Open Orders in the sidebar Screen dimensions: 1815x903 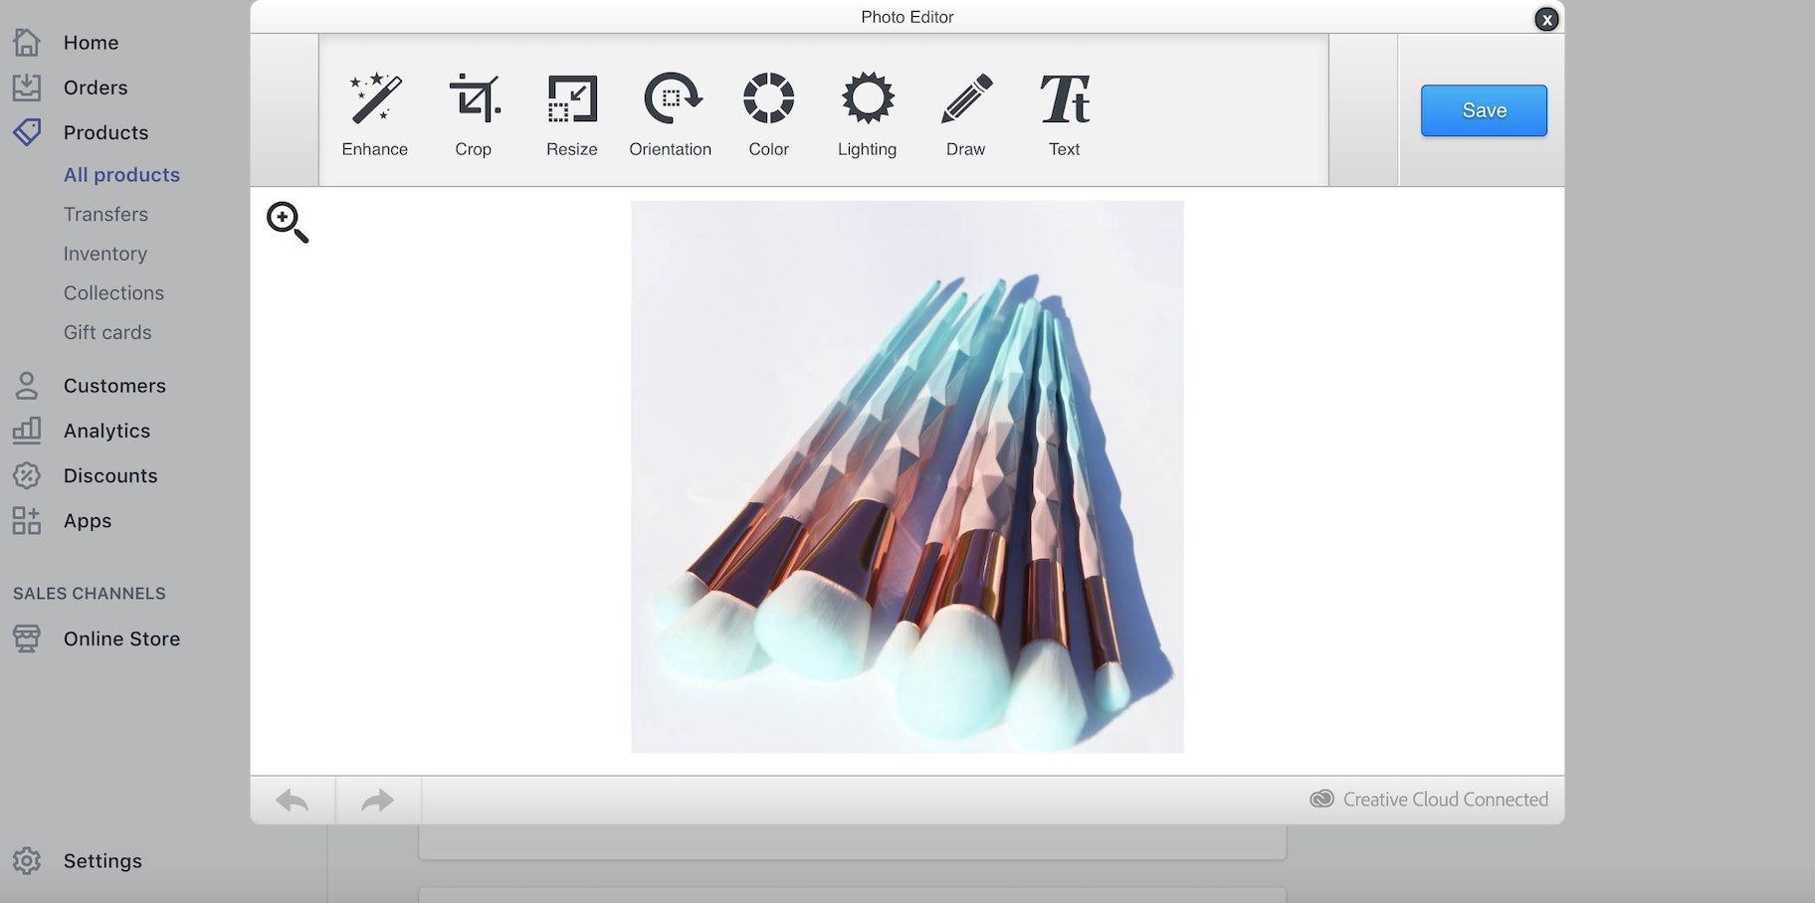point(96,88)
